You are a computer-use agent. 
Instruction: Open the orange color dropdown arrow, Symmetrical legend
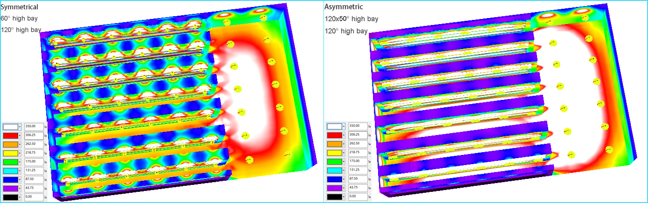pos(20,144)
